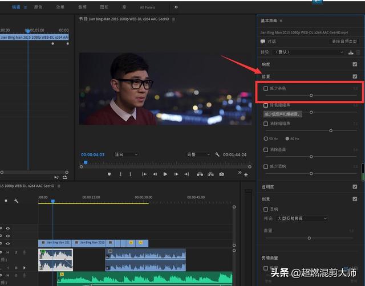Screen dimensions: 365x286
Task: Uncheck the 创意 section checkbox
Action: 355,199
